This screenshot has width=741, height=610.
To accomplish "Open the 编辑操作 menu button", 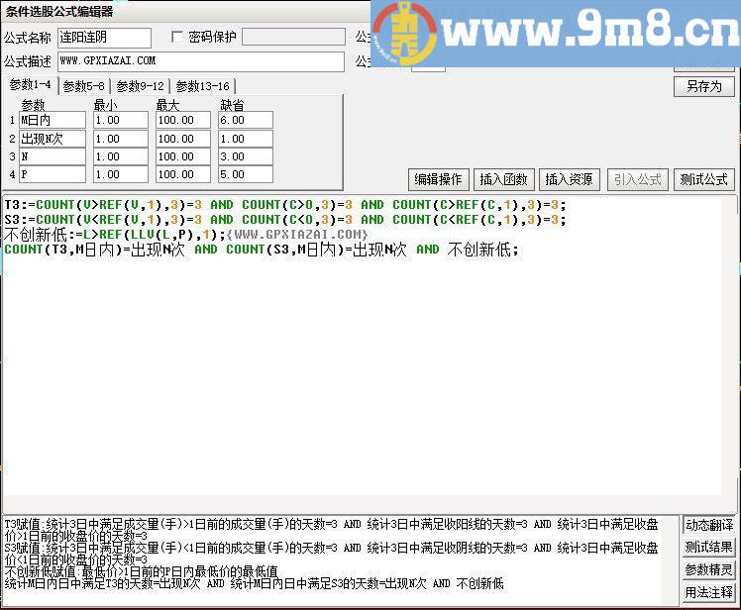I will tap(438, 179).
